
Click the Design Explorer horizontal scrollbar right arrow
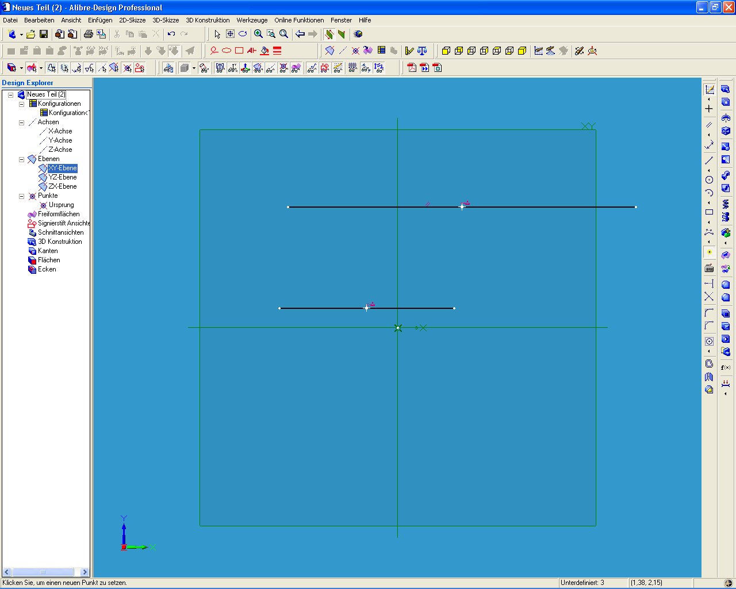[85, 572]
